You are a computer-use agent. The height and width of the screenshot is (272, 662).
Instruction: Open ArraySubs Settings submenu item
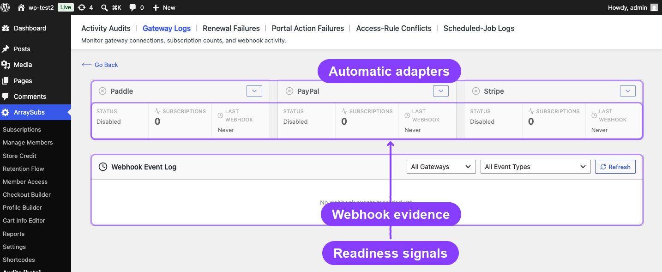(x=14, y=247)
